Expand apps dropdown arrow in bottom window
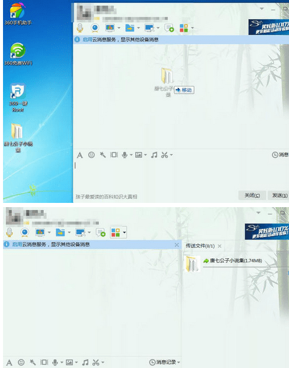289x368 pixels. 124,232
